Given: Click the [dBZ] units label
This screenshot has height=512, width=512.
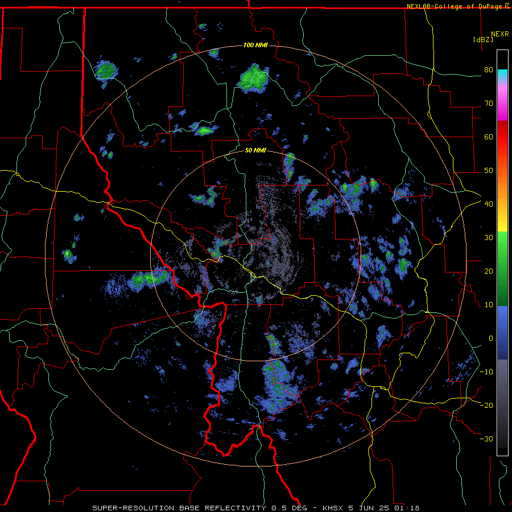Looking at the screenshot, I should pyautogui.click(x=483, y=39).
